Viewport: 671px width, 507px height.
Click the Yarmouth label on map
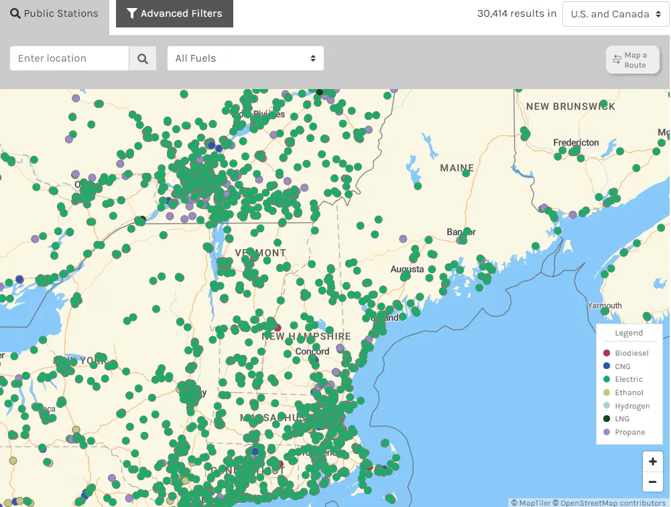coord(604,305)
